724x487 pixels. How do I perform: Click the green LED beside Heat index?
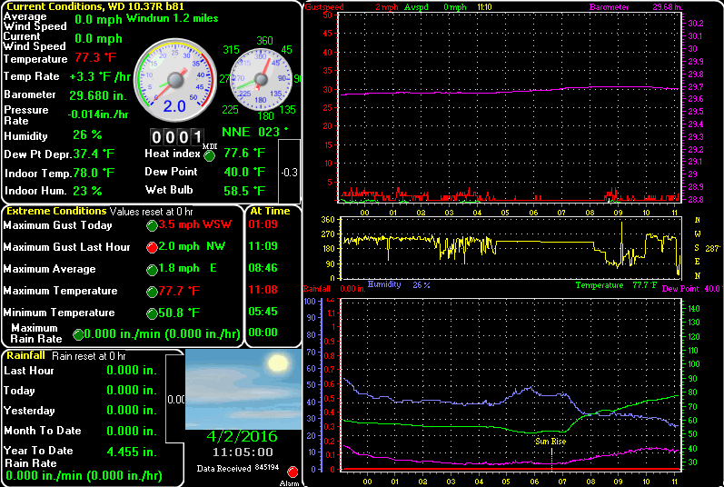pos(210,154)
